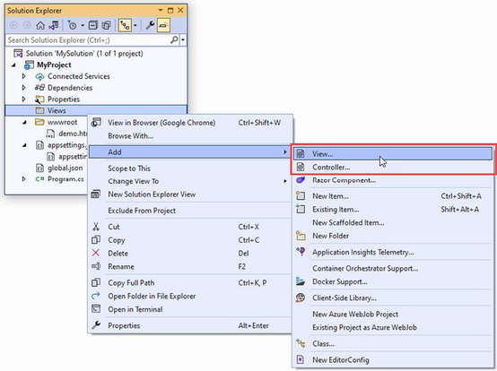The width and height of the screenshot is (497, 371).
Task: Expand Connected Services node
Action: [x=23, y=76]
